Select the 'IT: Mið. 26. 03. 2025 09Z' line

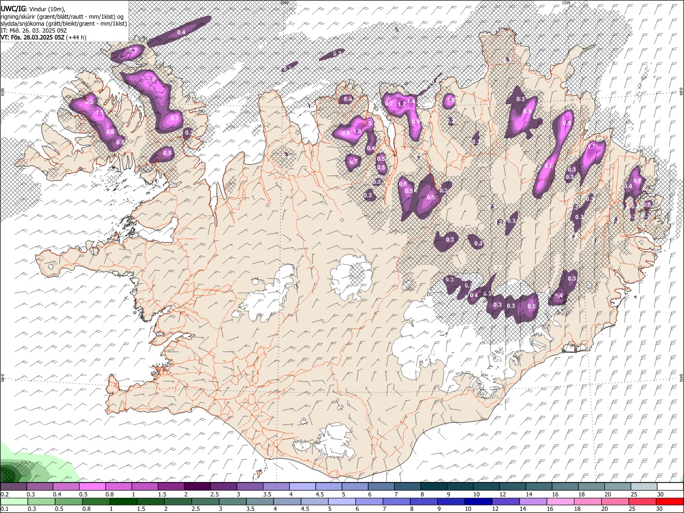[x=34, y=30]
